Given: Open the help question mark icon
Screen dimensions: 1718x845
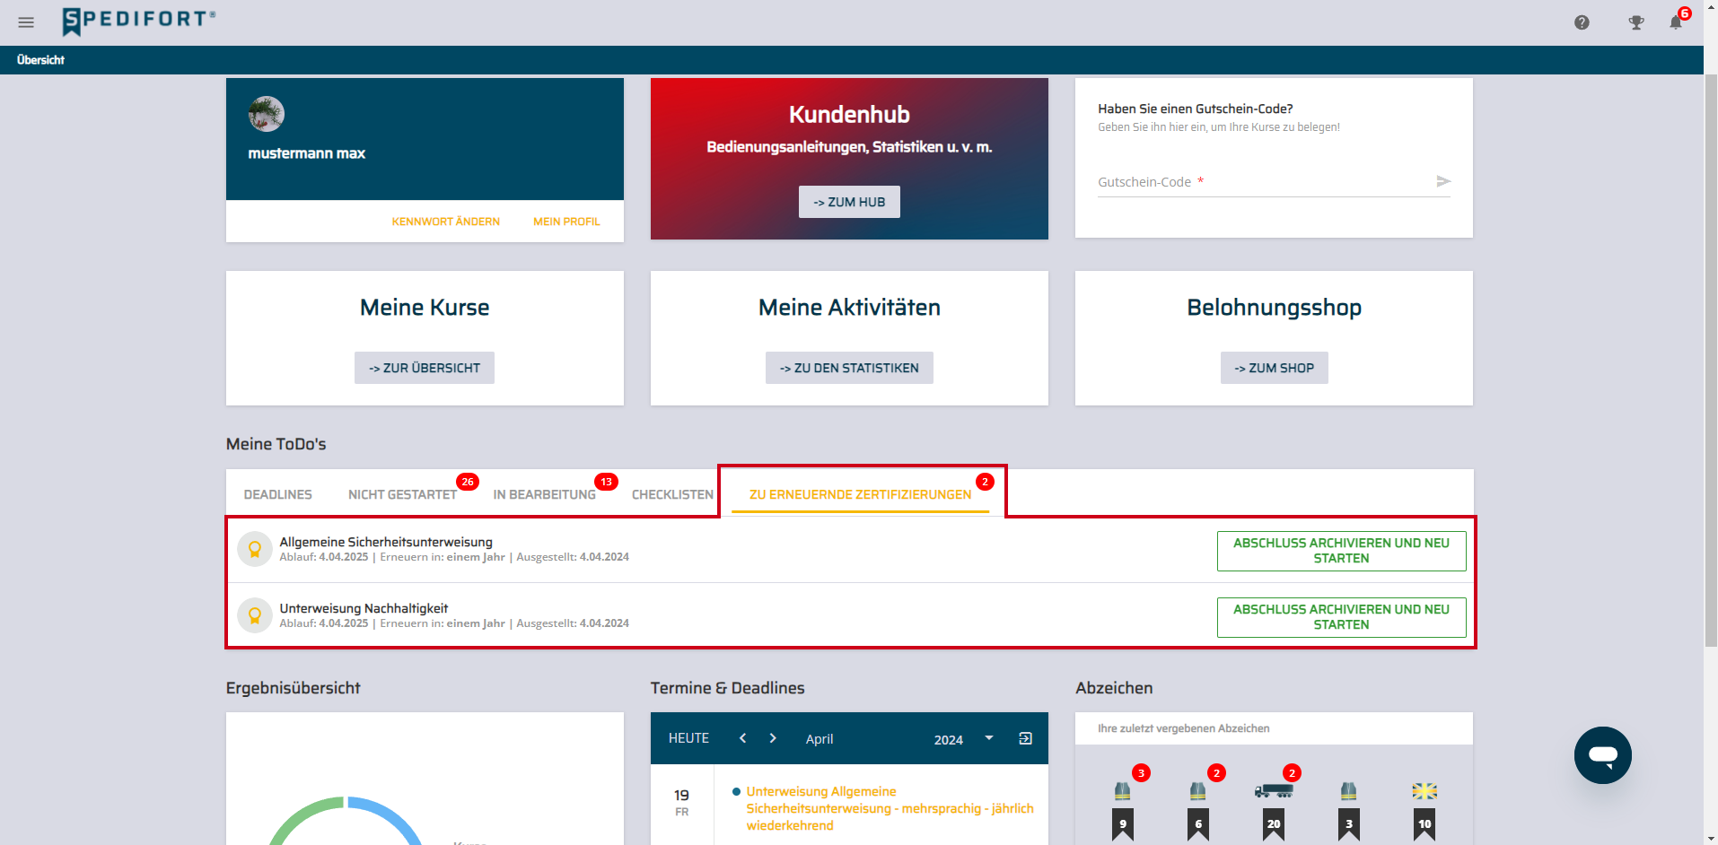Looking at the screenshot, I should [1582, 22].
